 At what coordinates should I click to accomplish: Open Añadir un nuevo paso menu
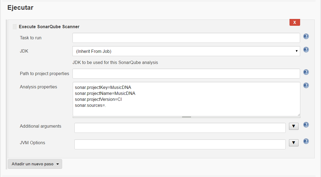(x=35, y=164)
